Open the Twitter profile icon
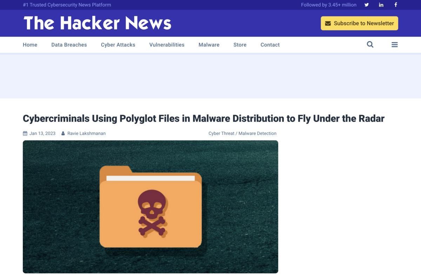The height and width of the screenshot is (280, 421). point(367,5)
